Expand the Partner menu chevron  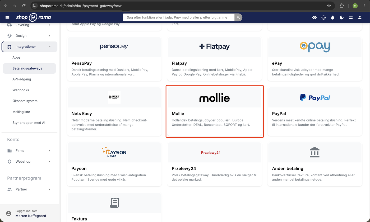(x=49, y=189)
